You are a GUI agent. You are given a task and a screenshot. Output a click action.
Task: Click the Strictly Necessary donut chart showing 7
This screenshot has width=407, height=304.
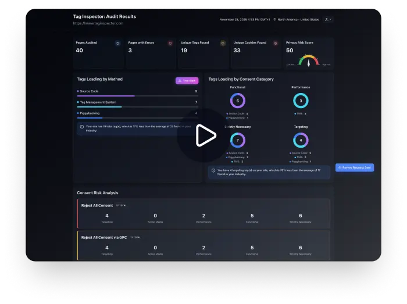click(237, 140)
